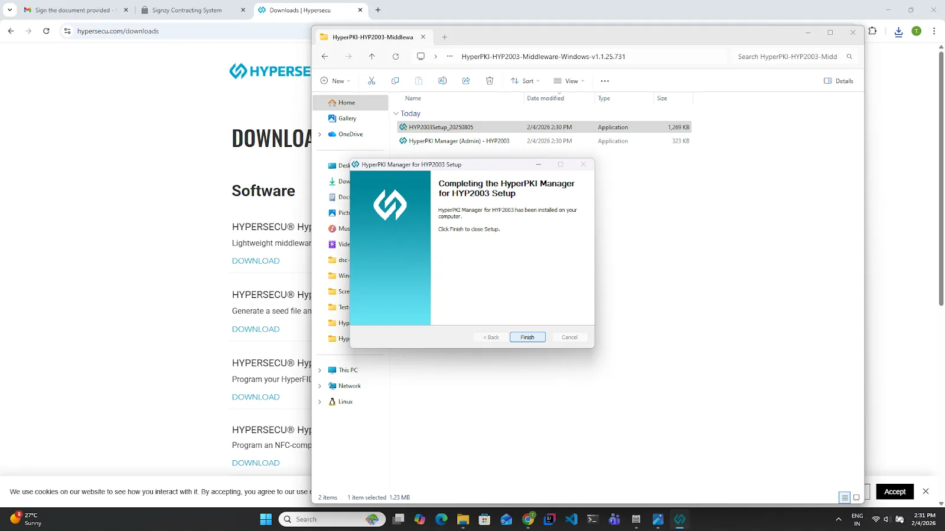
Task: Open the Chrome three-dot menu
Action: (934, 31)
